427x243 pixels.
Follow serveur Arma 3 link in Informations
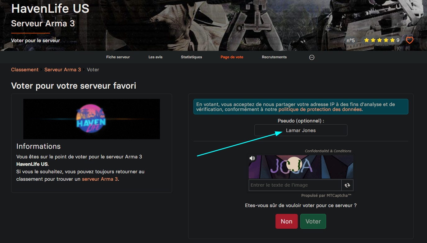pos(100,179)
